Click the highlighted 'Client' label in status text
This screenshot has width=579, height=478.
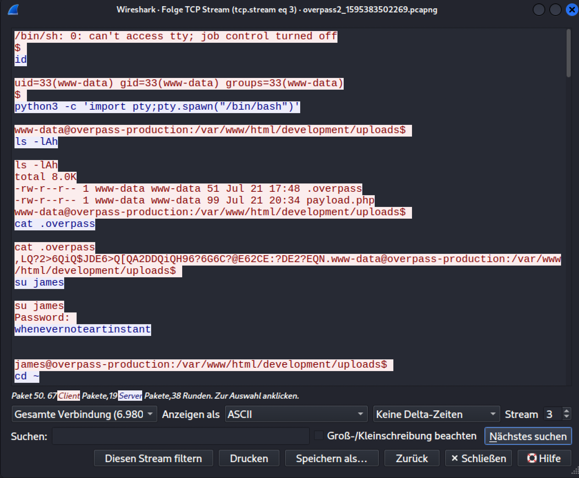69,396
